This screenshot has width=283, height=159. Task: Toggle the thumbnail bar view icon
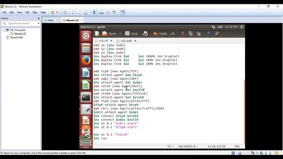(101, 12)
